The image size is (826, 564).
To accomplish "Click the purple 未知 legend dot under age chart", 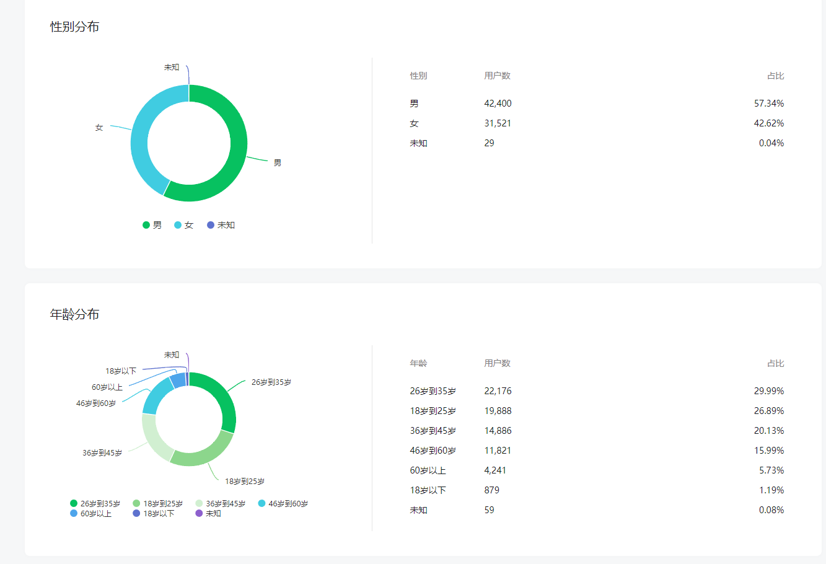I will coord(199,514).
